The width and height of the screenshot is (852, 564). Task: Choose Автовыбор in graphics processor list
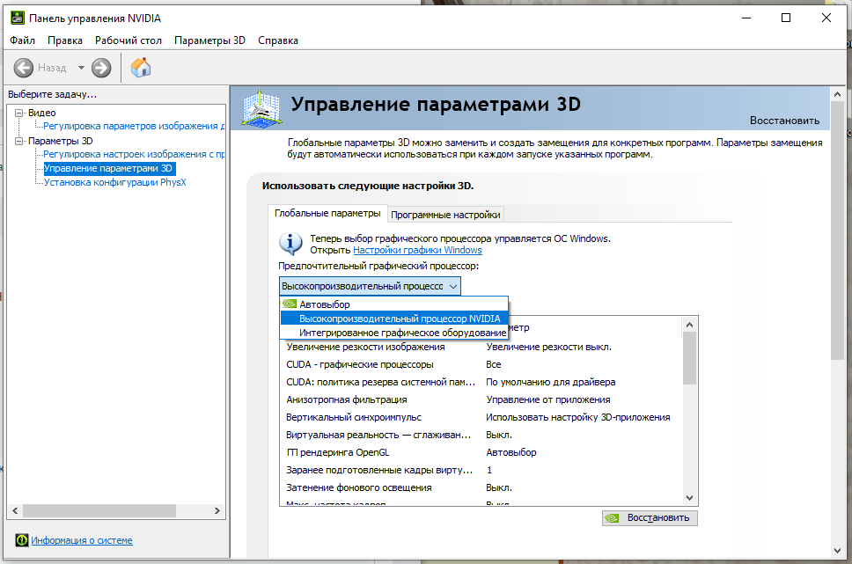324,304
